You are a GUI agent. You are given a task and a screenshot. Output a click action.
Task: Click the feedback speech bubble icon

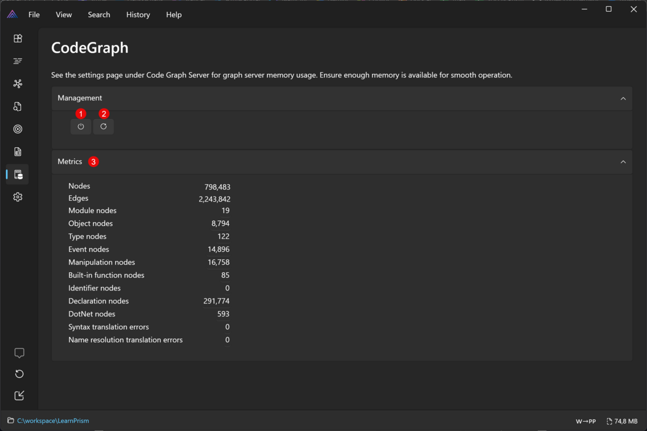[x=19, y=353]
